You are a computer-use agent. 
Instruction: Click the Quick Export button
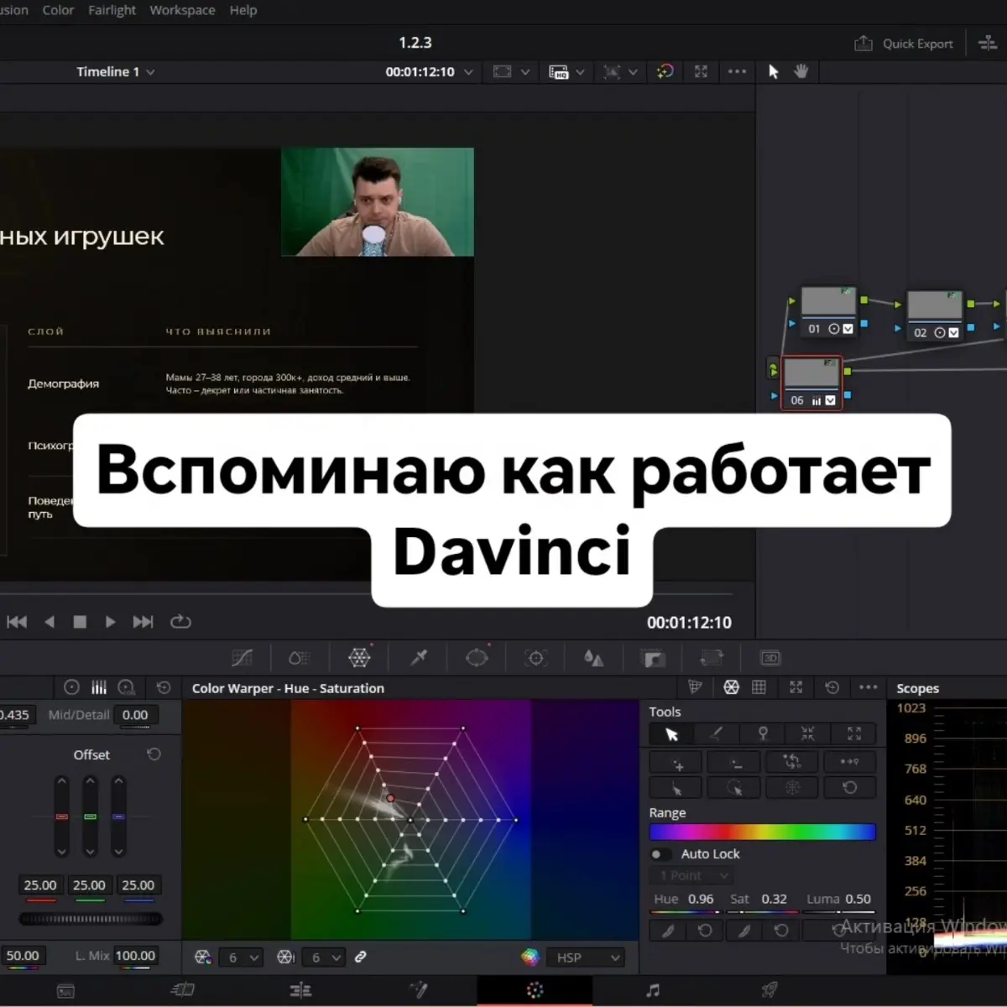[x=904, y=44]
